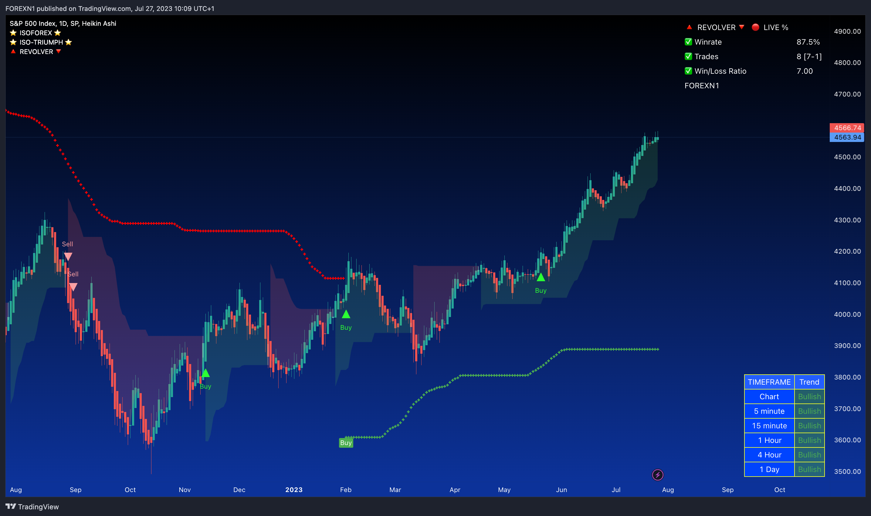Click the 5 minute timeframe row
Viewport: 871px width, 516px height.
(769, 411)
